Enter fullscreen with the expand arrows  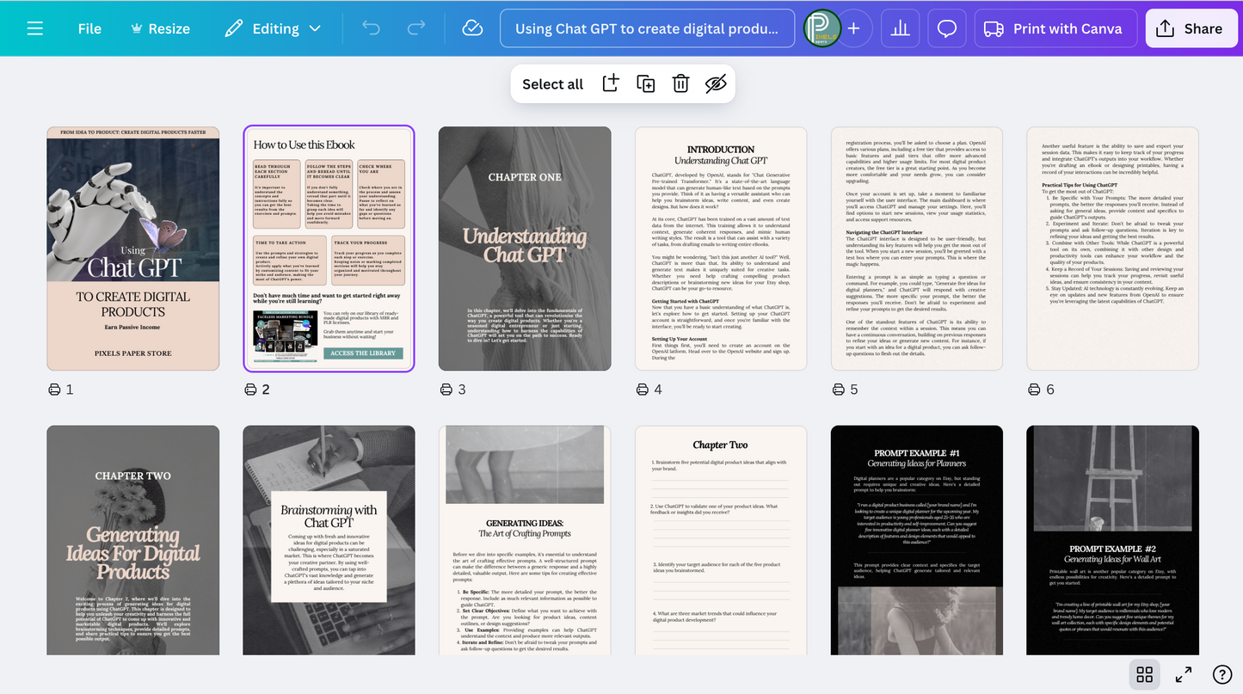point(1184,674)
